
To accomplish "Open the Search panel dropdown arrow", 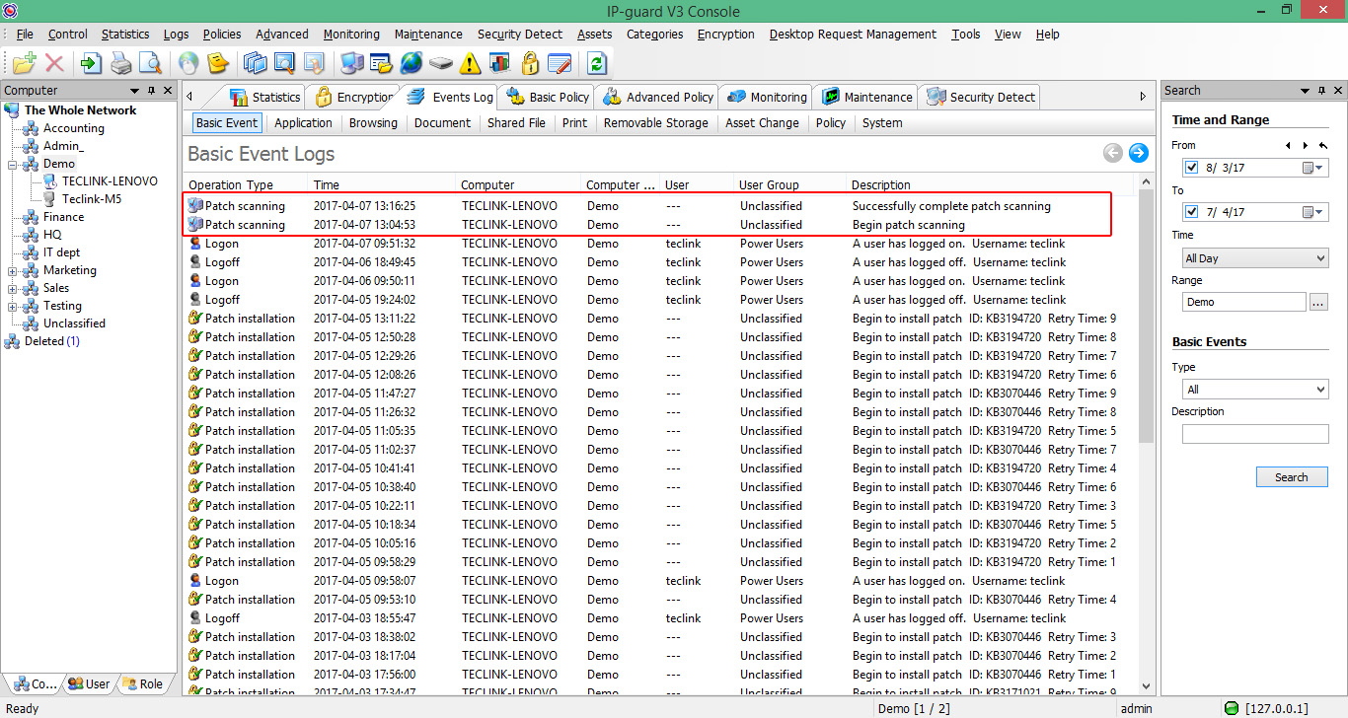I will (1307, 90).
